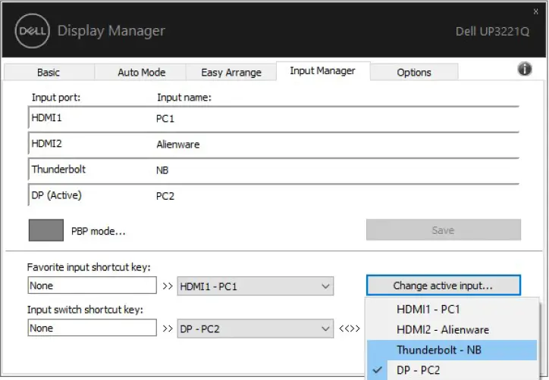The image size is (549, 380).
Task: Close the Display Manager window
Action: [x=535, y=11]
